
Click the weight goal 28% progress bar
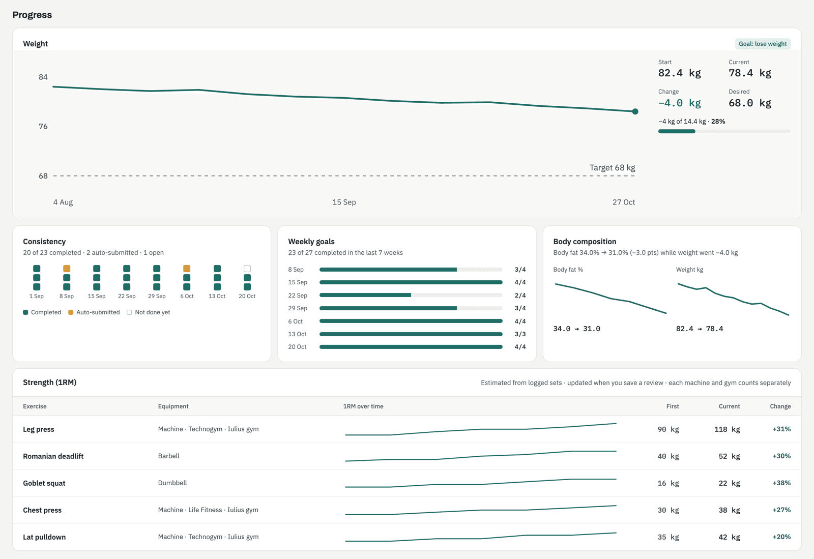pos(724,131)
